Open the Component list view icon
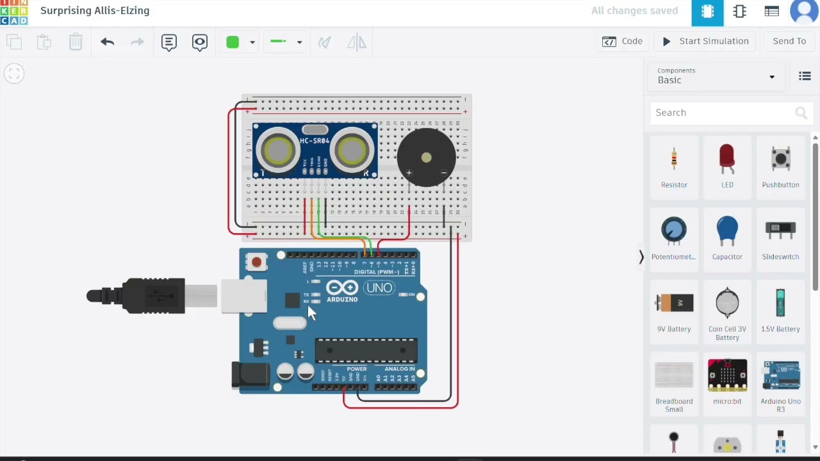Viewport: 820px width, 461px height. [772, 12]
